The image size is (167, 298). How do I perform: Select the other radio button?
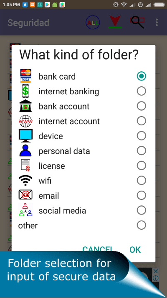(142, 225)
